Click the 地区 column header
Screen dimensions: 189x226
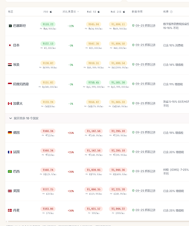pos(10,12)
